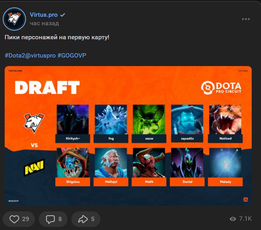
Task: Open the Virtus.pro profile avatar
Action: 14,19
